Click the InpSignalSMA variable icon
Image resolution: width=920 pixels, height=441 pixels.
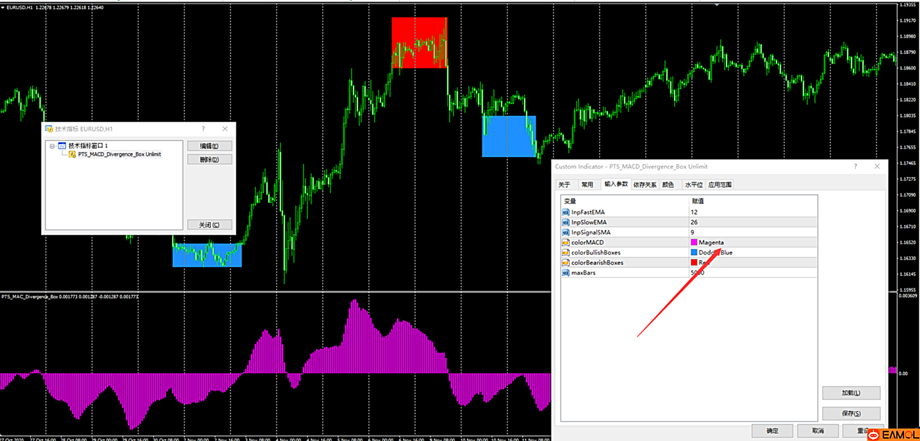pyautogui.click(x=565, y=233)
